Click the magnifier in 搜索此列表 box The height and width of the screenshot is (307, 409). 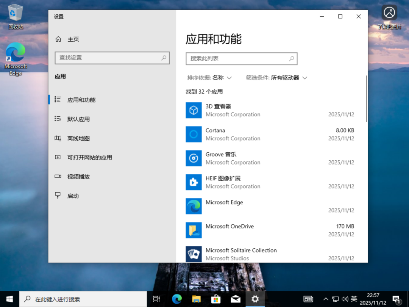click(292, 58)
